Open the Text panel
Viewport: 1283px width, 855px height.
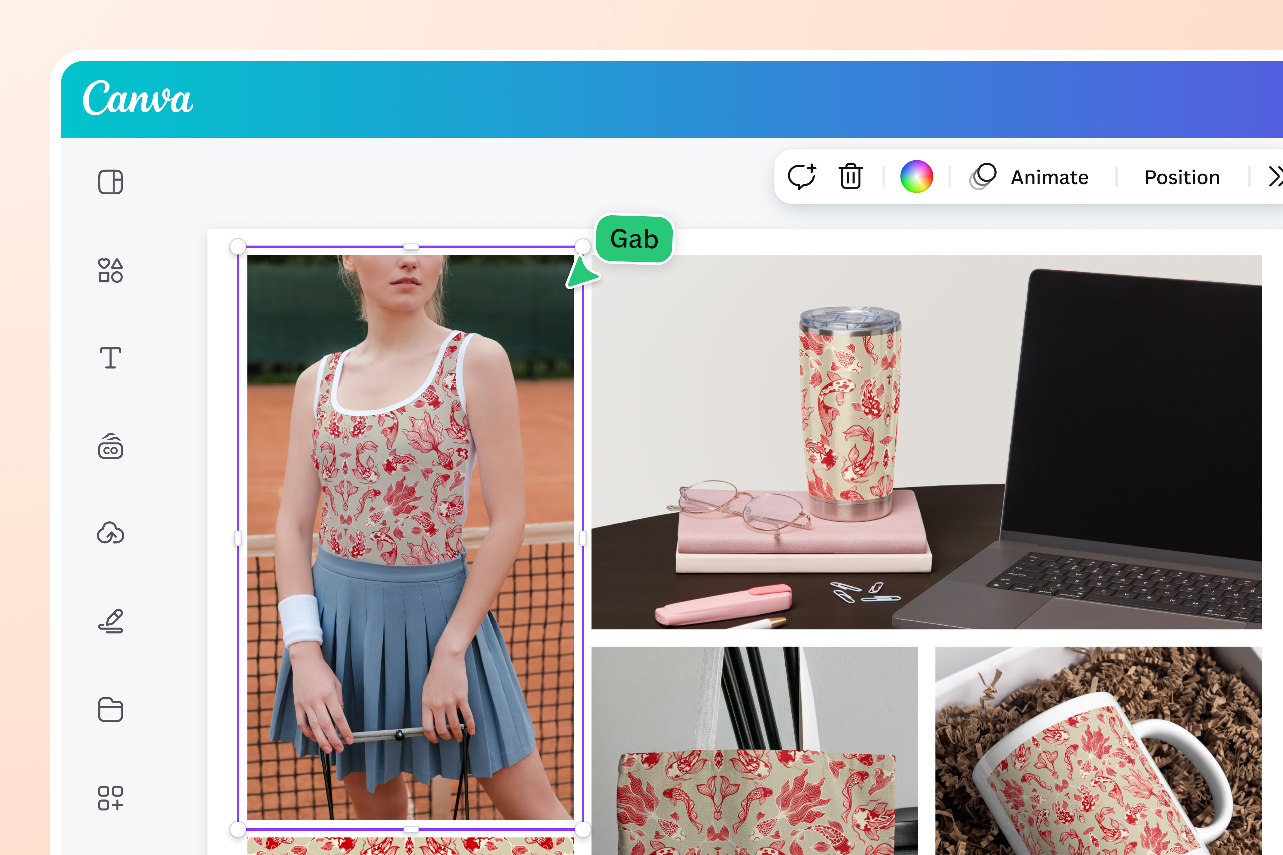pyautogui.click(x=111, y=358)
